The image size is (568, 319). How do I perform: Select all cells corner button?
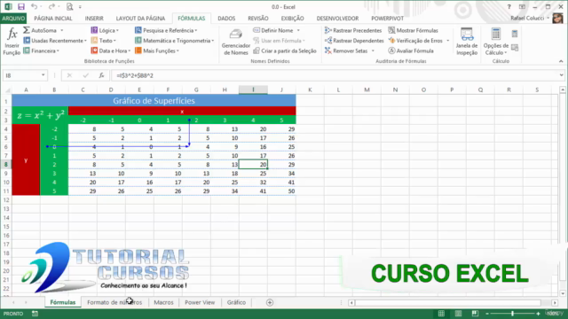point(7,89)
